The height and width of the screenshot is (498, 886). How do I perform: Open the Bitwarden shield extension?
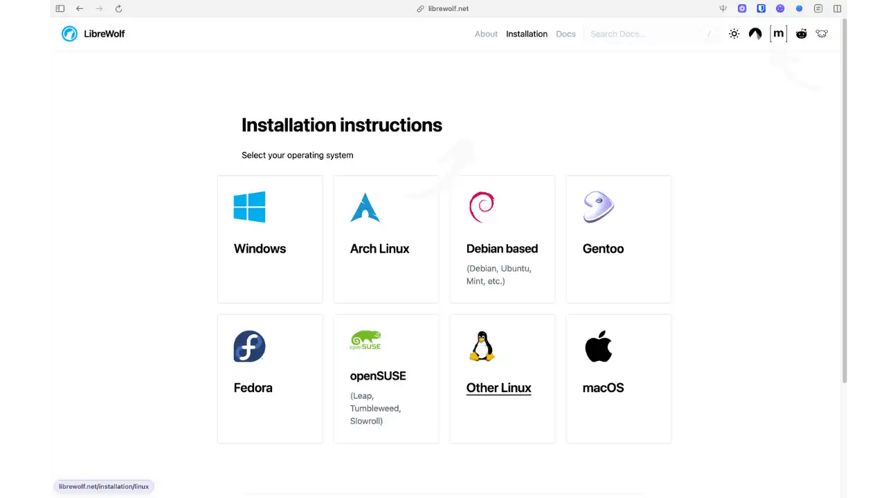tap(761, 9)
